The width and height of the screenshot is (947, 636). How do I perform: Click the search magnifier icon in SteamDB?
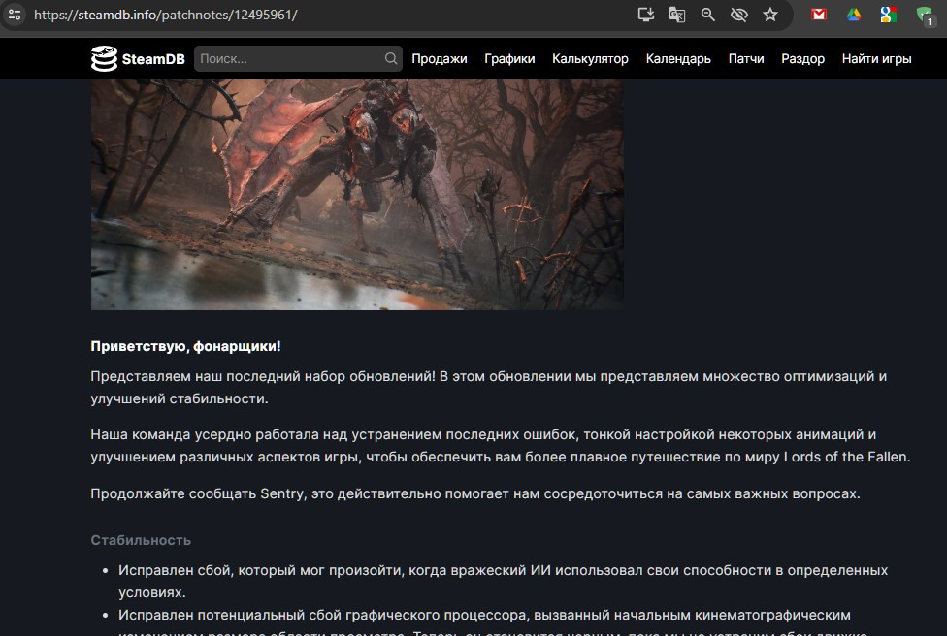391,59
